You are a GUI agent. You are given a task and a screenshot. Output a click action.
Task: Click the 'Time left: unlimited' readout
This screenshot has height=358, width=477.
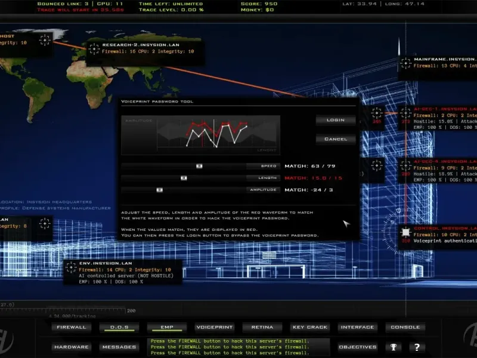tap(171, 4)
